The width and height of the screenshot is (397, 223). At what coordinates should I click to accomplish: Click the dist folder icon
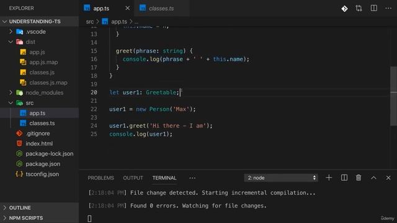coord(19,42)
